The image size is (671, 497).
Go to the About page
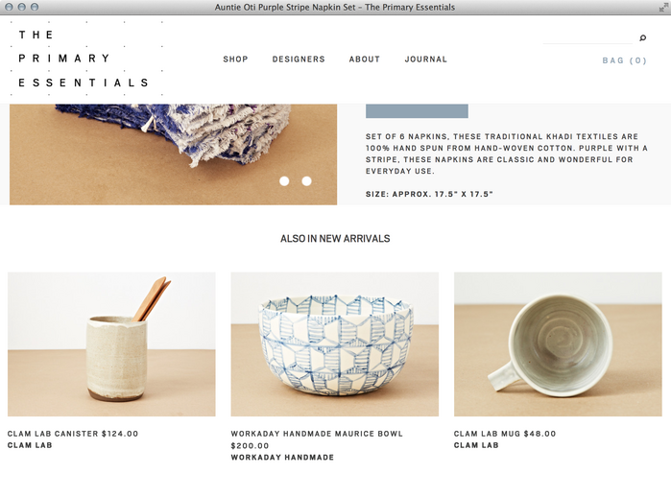coord(365,59)
